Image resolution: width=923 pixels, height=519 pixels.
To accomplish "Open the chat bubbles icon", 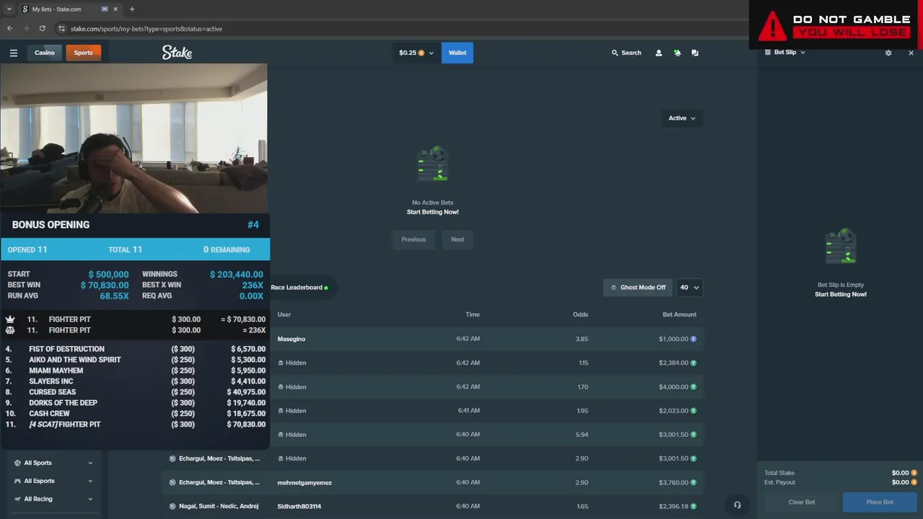I will [695, 53].
